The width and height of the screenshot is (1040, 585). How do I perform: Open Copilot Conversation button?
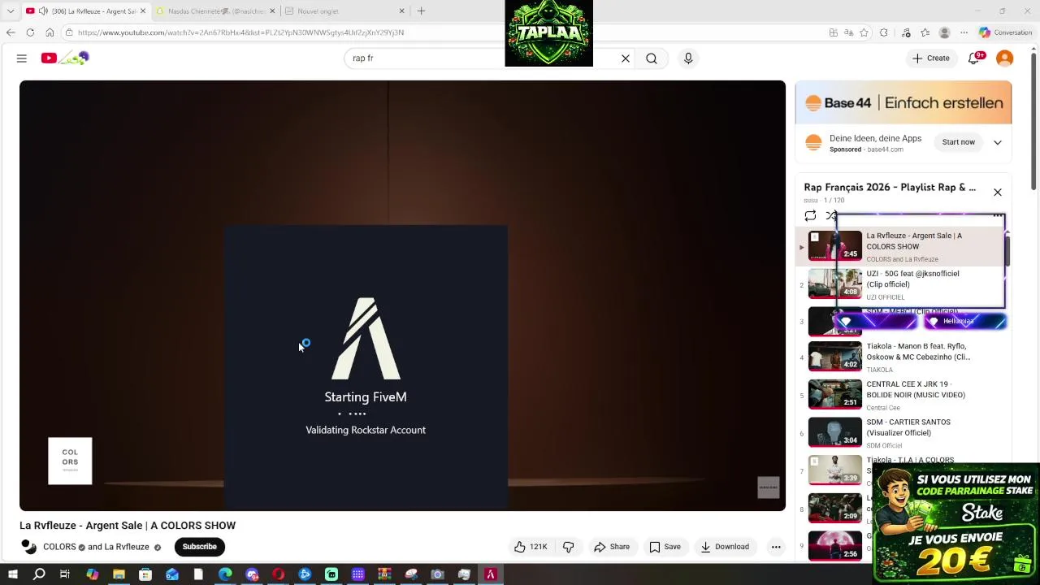(x=1006, y=32)
